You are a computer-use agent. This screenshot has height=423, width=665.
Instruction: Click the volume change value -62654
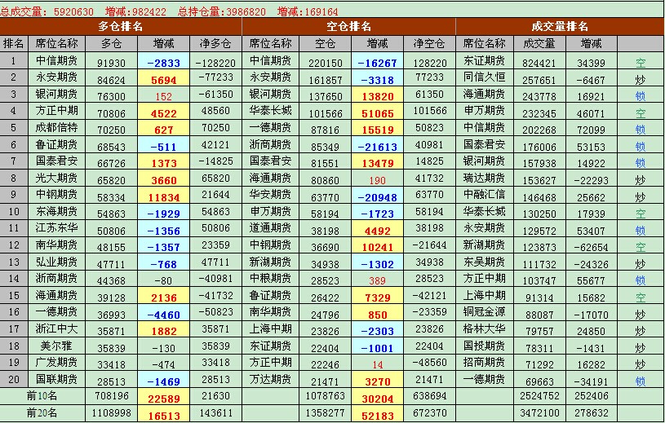point(592,247)
